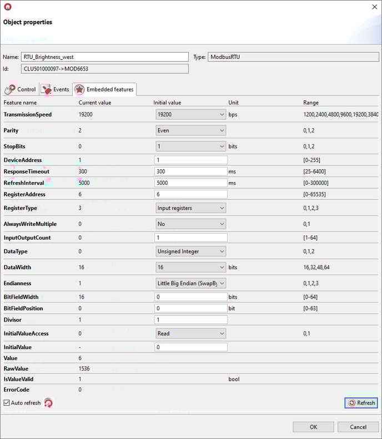Click the ResponseTimeout initial value field
Screen dimensions: 382x439
[190, 171]
